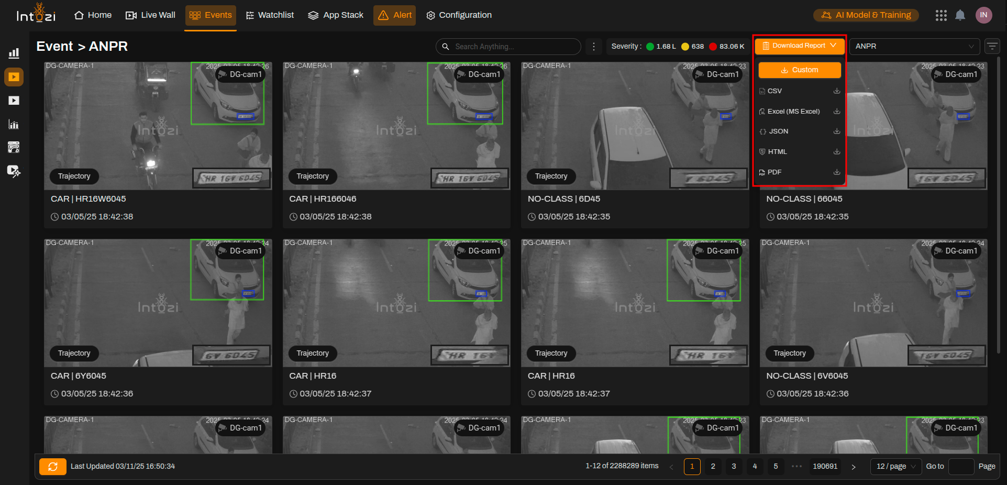
Task: Open the IN user avatar
Action: [983, 15]
